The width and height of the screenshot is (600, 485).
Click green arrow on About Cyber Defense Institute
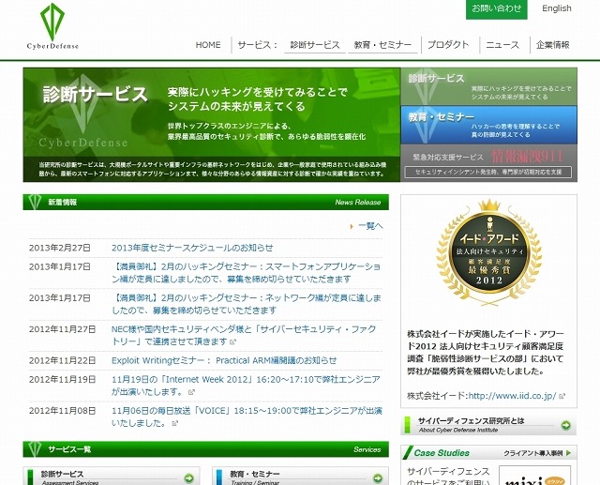click(x=565, y=425)
